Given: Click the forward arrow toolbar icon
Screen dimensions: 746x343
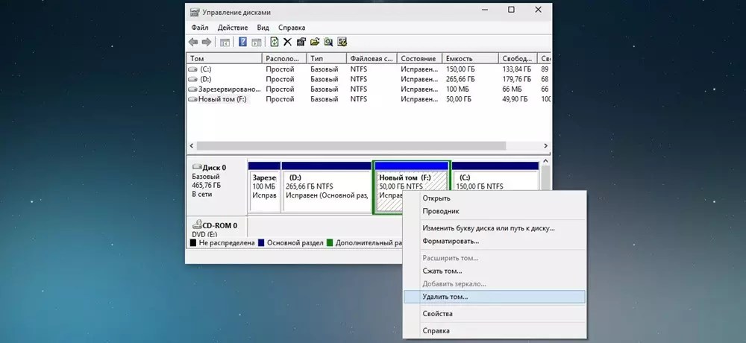Looking at the screenshot, I should [x=207, y=42].
